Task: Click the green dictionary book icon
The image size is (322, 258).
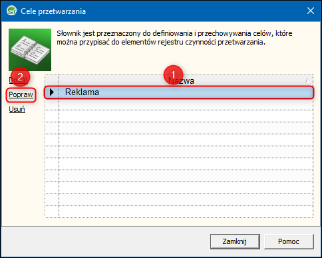Action: click(x=30, y=50)
